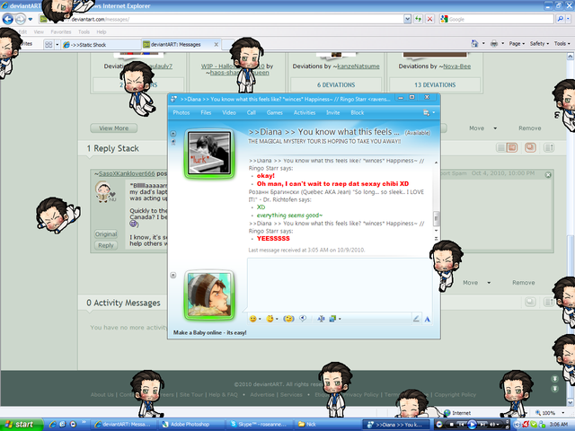Click Files in Messenger toolbar
The height and width of the screenshot is (431, 575).
tap(206, 112)
